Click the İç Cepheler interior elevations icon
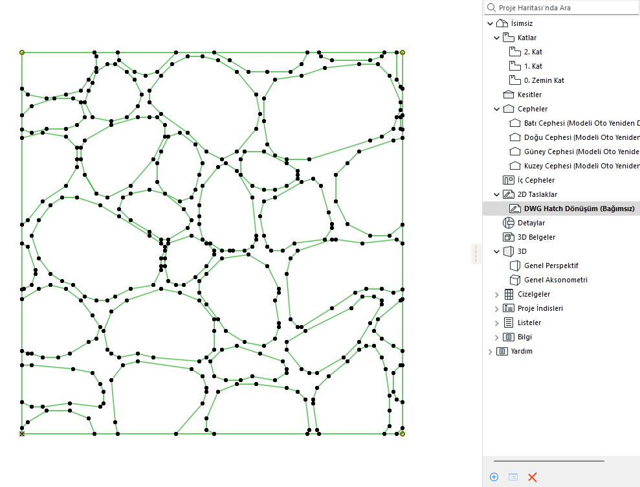Screen dimensions: 640x487 coord(508,180)
